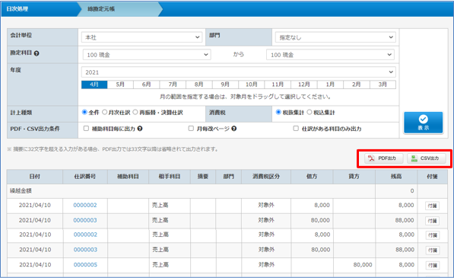Image resolution: width=454 pixels, height=278 pixels.
Task: Expand the 年度 dropdown showing 2021
Action: [239, 72]
